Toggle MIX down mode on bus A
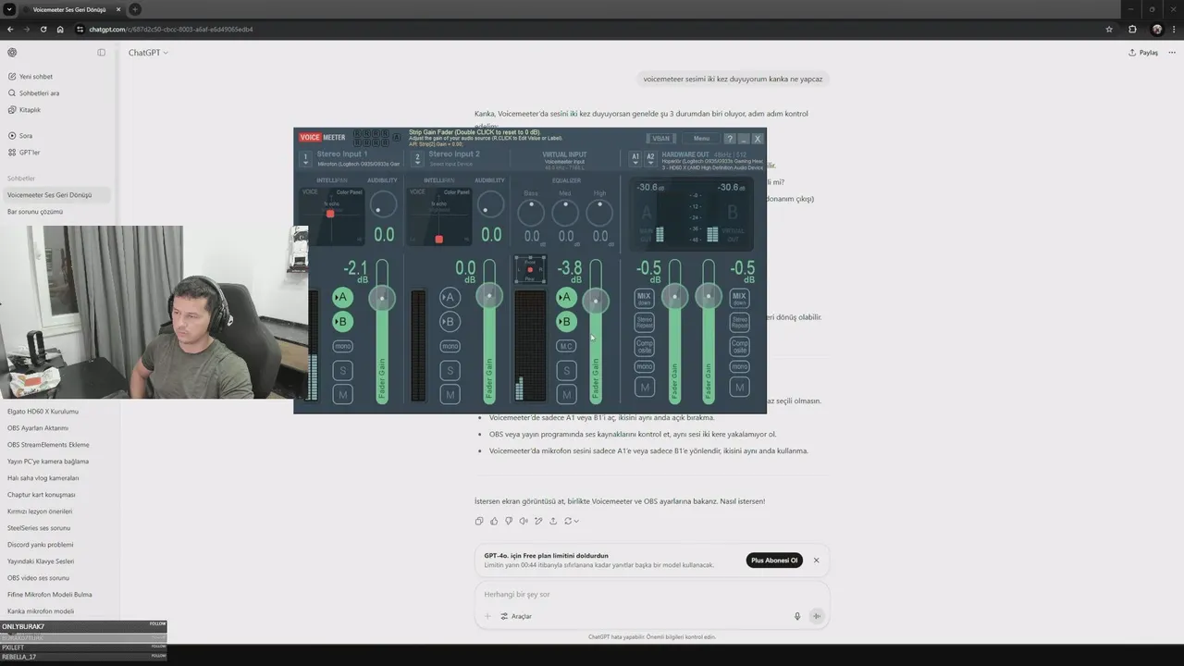The height and width of the screenshot is (666, 1184). [644, 298]
